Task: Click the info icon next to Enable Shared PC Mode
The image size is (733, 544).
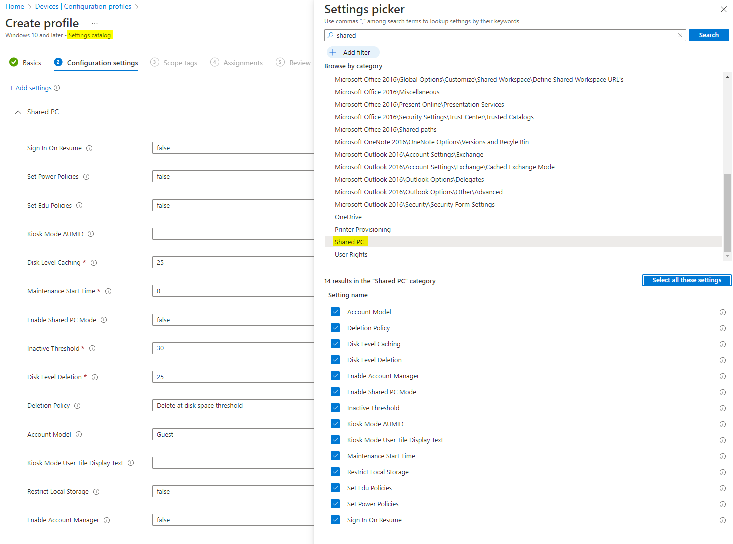Action: pos(104,320)
